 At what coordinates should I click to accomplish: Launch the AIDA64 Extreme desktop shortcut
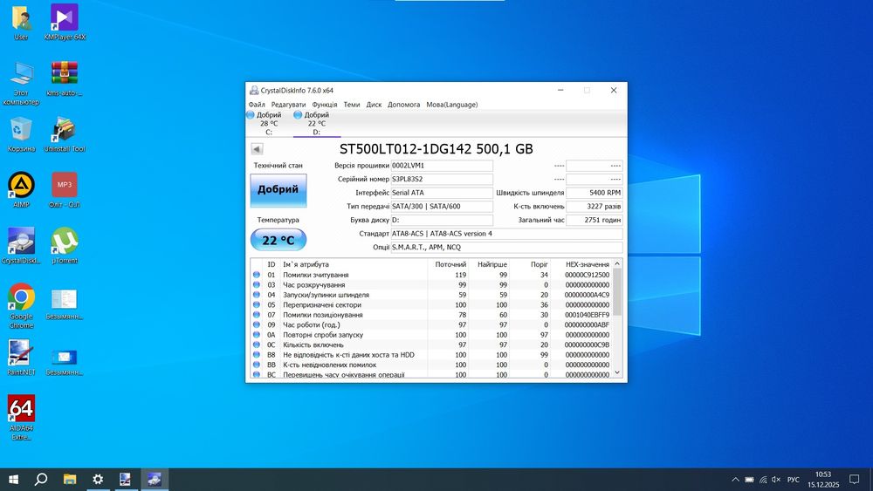click(21, 418)
